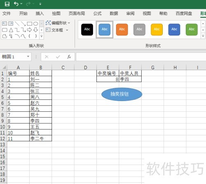
Task: Apply the orange Abc shape style
Action: point(122,29)
